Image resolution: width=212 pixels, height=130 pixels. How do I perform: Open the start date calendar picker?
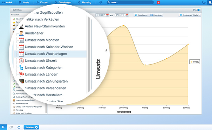[x=107, y=15]
